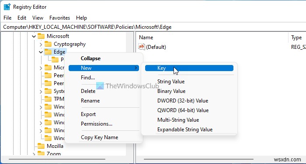Select the Mozilla key
The image size is (306, 164).
click(55, 146)
